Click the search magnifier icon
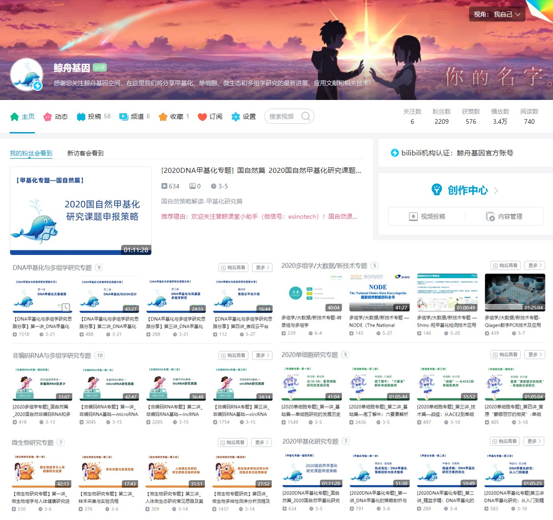The width and height of the screenshot is (553, 520). pyautogui.click(x=306, y=116)
